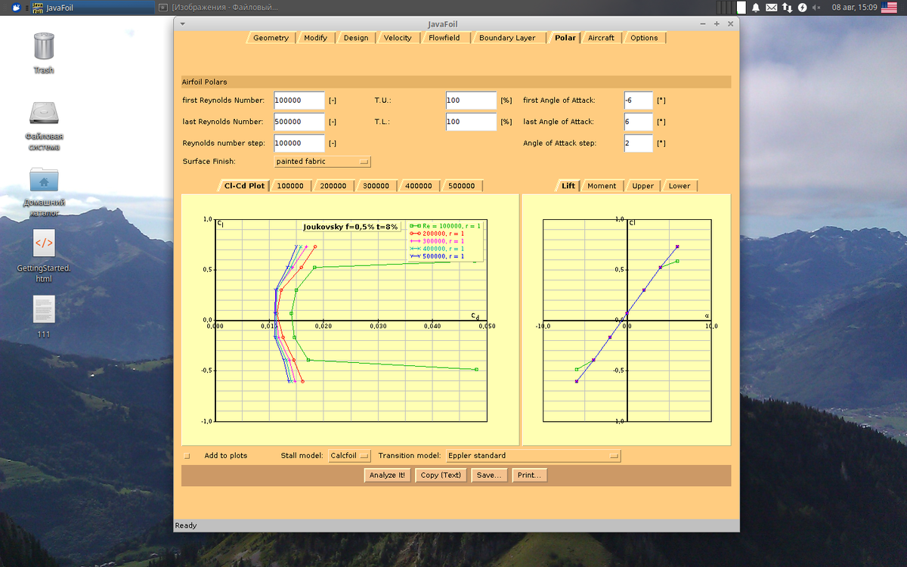Switch to the Velocity tab
Image resolution: width=907 pixels, height=567 pixels.
398,38
